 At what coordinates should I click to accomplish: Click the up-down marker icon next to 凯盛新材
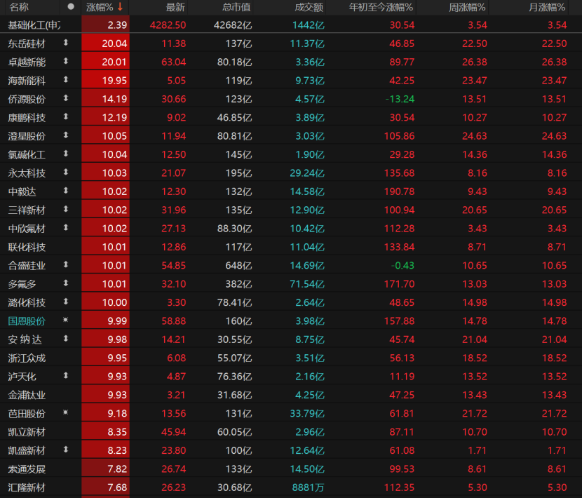click(x=67, y=450)
